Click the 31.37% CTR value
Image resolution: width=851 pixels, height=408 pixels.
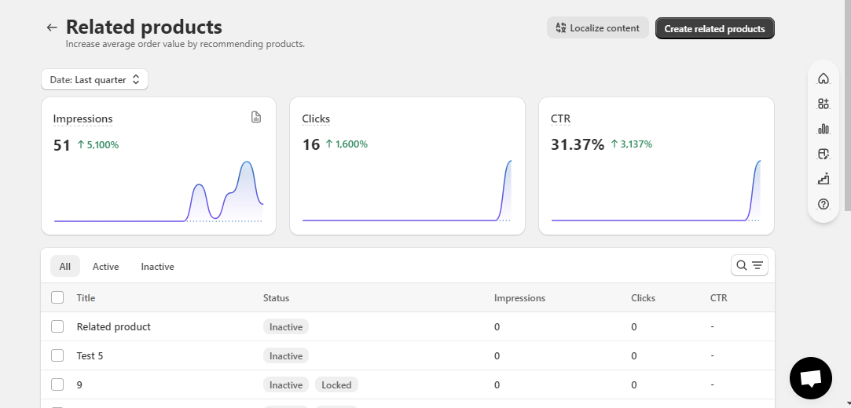(x=578, y=144)
